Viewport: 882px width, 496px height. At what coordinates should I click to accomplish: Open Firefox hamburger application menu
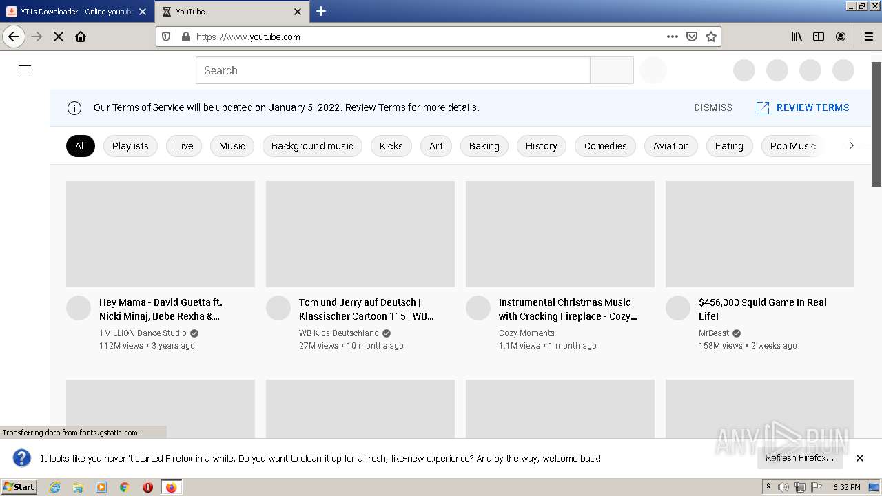868,37
